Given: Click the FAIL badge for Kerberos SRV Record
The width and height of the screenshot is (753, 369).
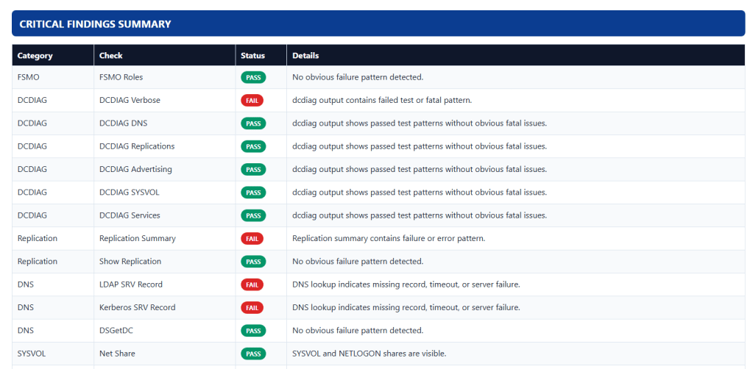Looking at the screenshot, I should pos(252,307).
